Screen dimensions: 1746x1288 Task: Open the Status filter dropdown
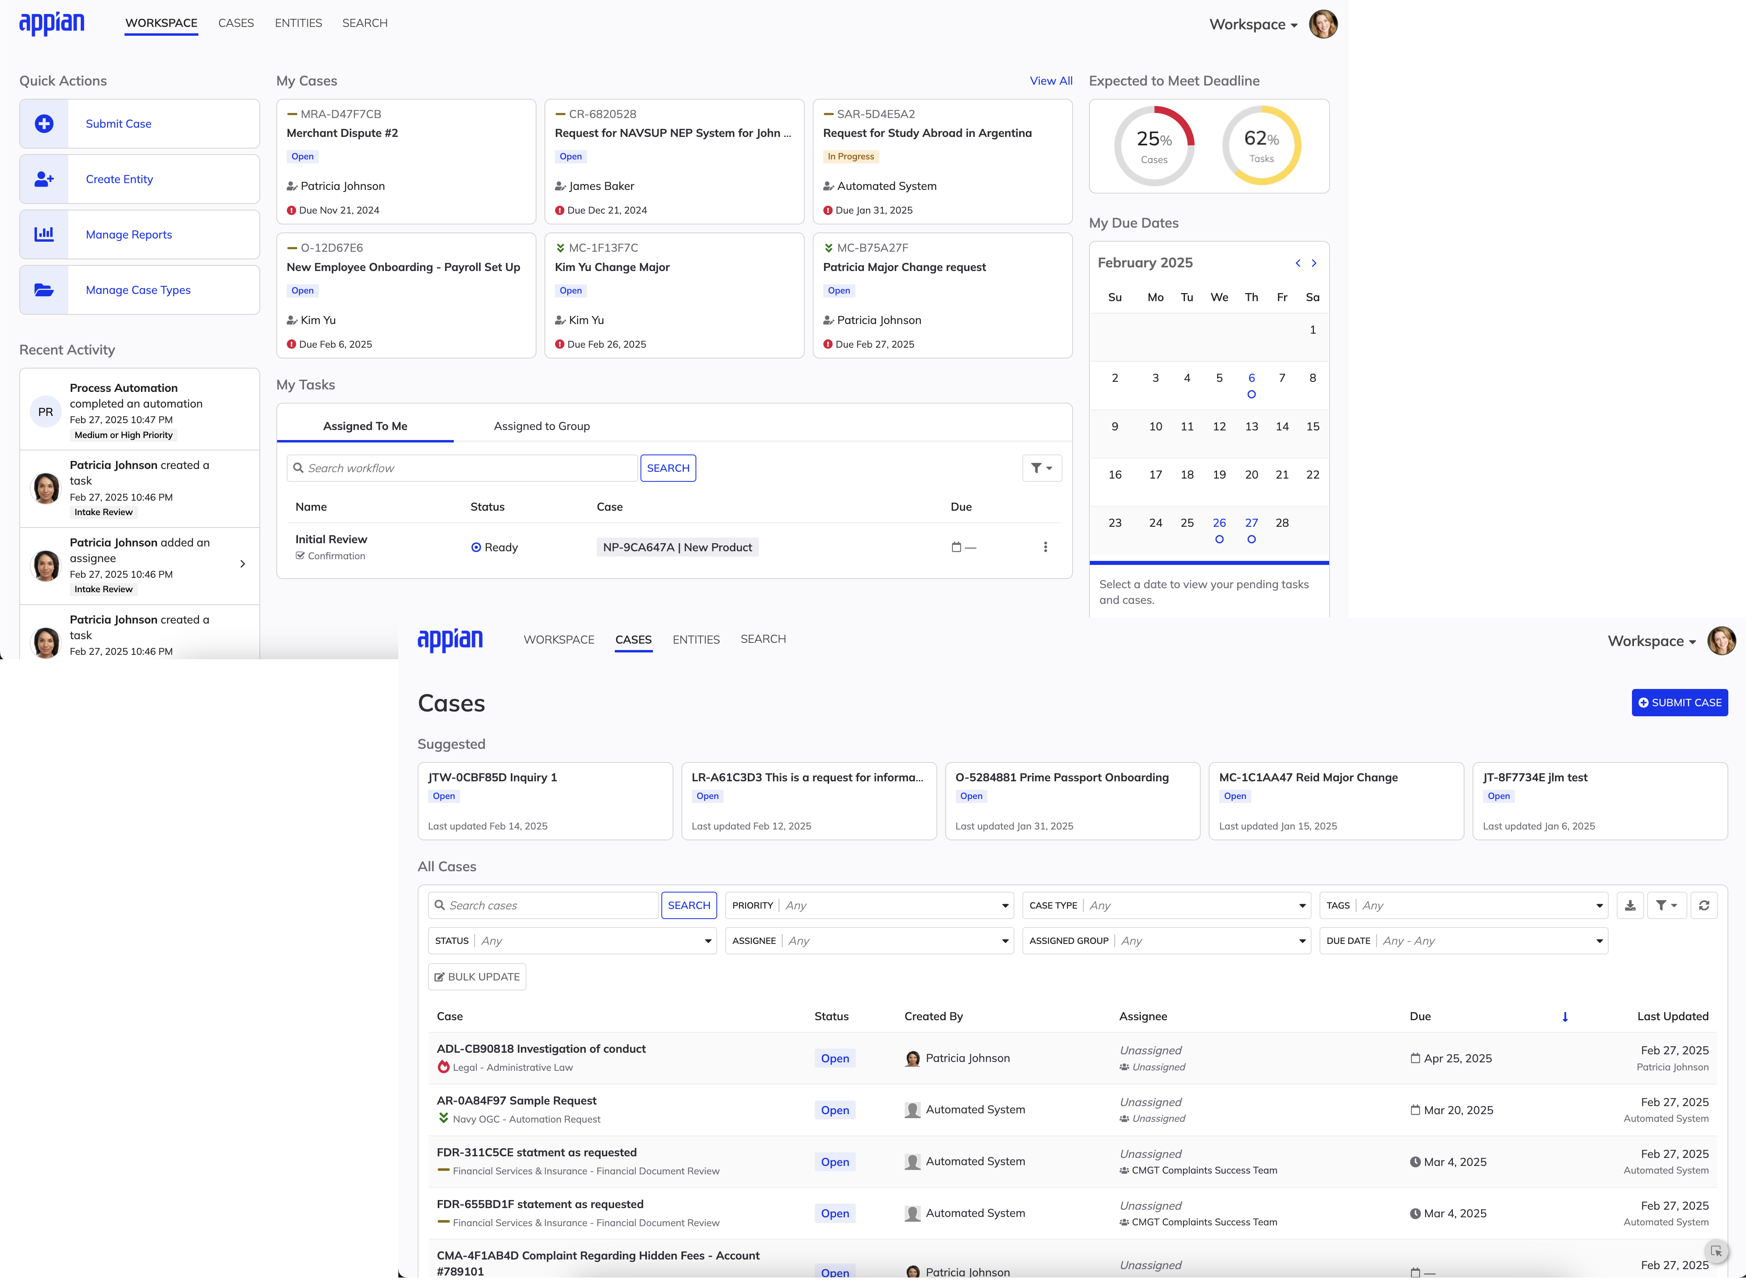tap(571, 941)
